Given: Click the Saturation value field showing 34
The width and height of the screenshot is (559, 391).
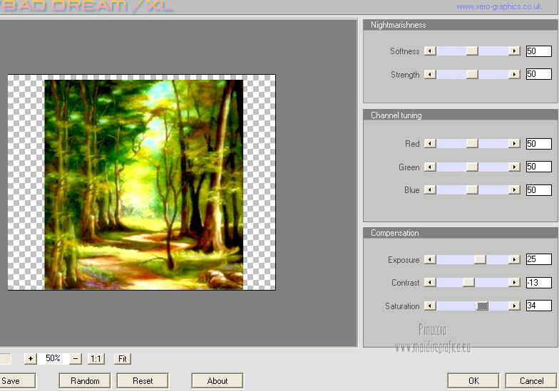Looking at the screenshot, I should 539,306.
